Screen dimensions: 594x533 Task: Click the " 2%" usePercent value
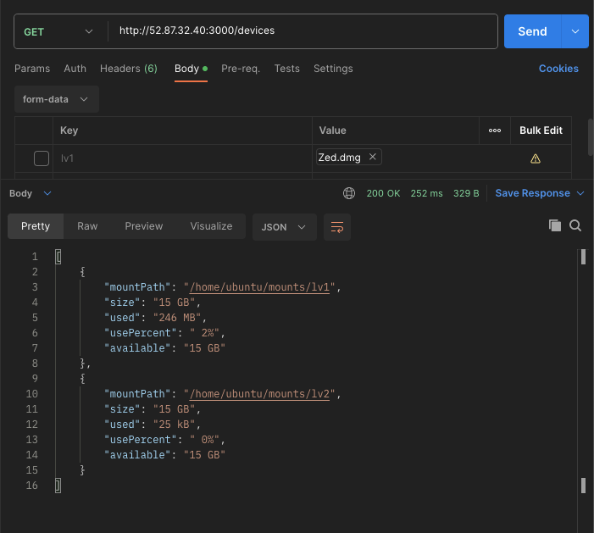point(204,333)
